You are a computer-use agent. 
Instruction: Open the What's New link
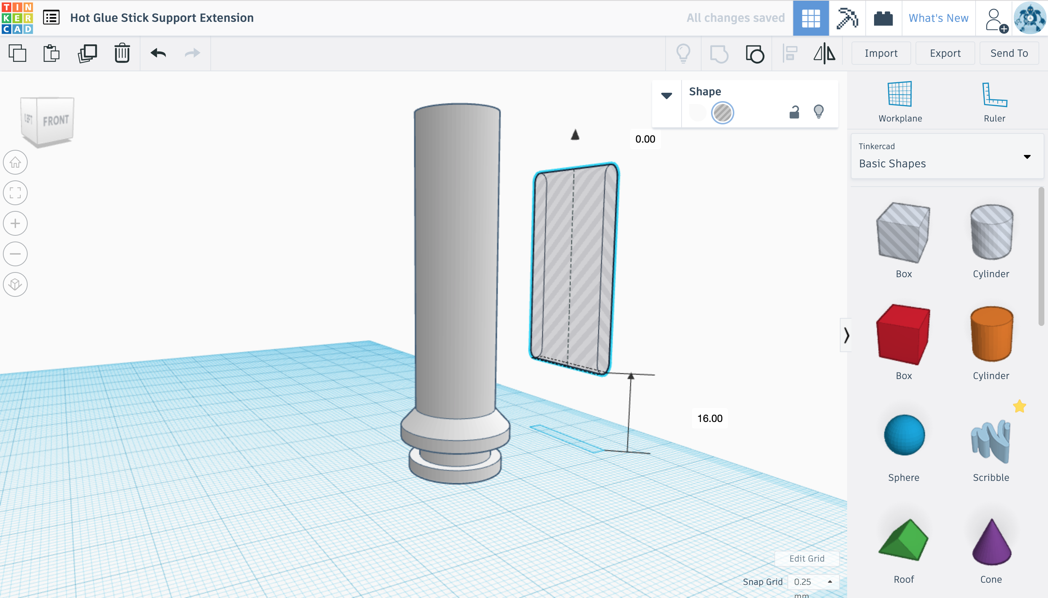tap(938, 18)
